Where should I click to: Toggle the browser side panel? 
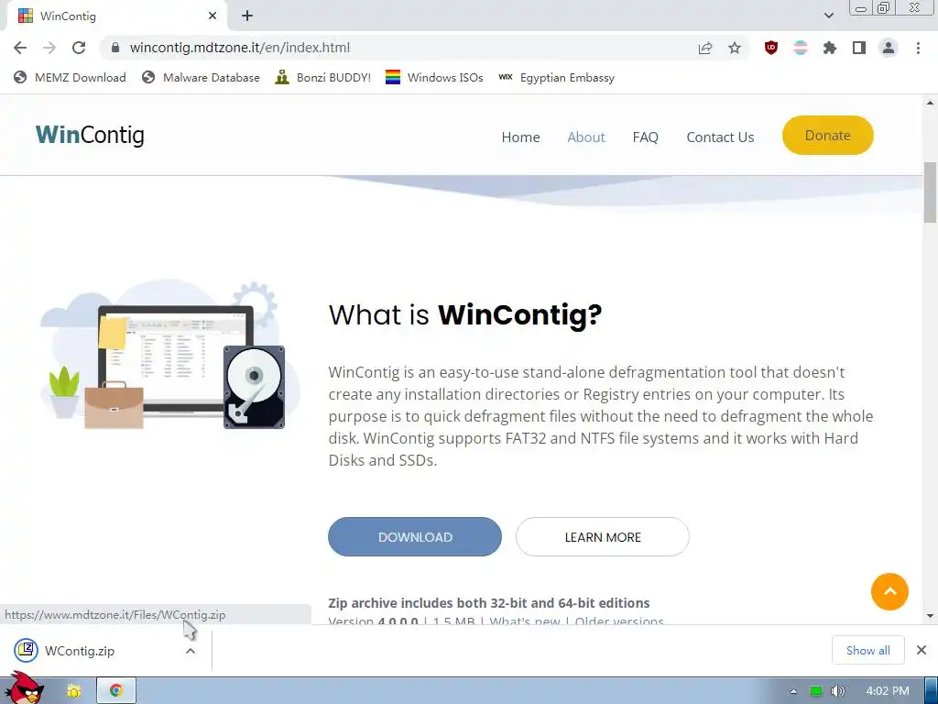pyautogui.click(x=859, y=48)
